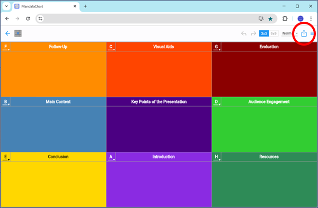Click inside the purple center cell body
The image size is (318, 208).
(x=159, y=129)
